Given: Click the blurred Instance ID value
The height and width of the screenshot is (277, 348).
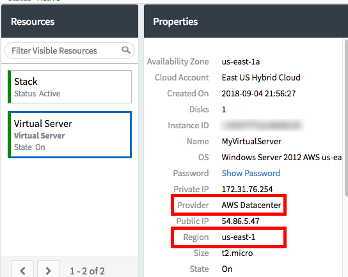Looking at the screenshot, I should coord(262,125).
